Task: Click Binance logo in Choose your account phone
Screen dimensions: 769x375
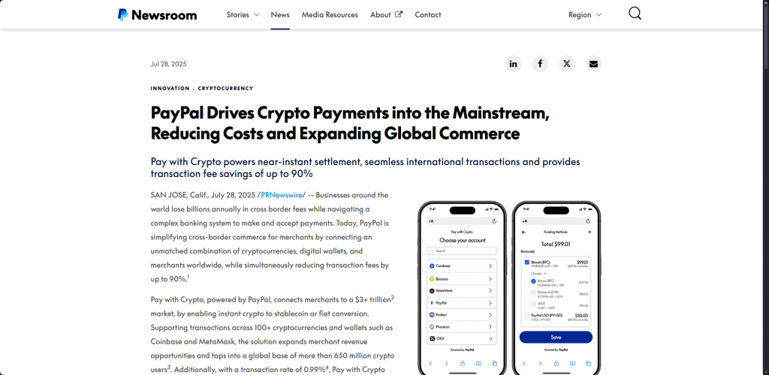Action: (432, 278)
